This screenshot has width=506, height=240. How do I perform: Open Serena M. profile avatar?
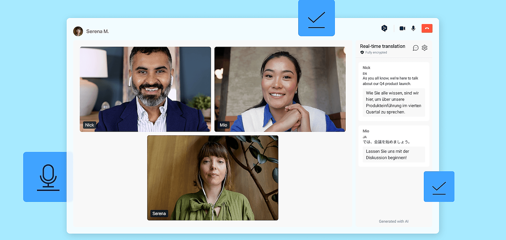(78, 31)
